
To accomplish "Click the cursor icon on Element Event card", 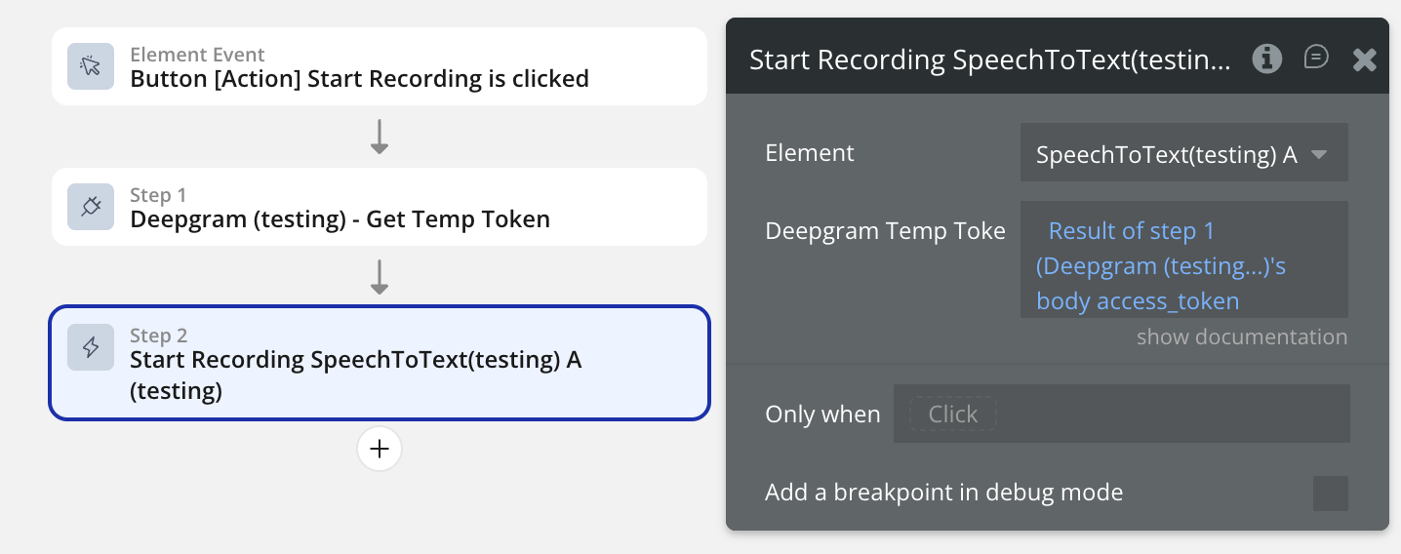I will point(91,66).
